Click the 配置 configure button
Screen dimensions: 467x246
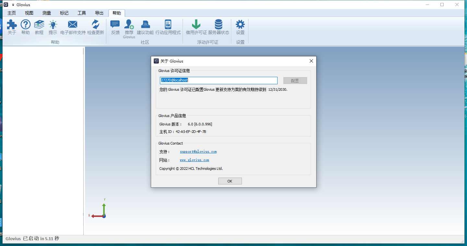pos(295,81)
